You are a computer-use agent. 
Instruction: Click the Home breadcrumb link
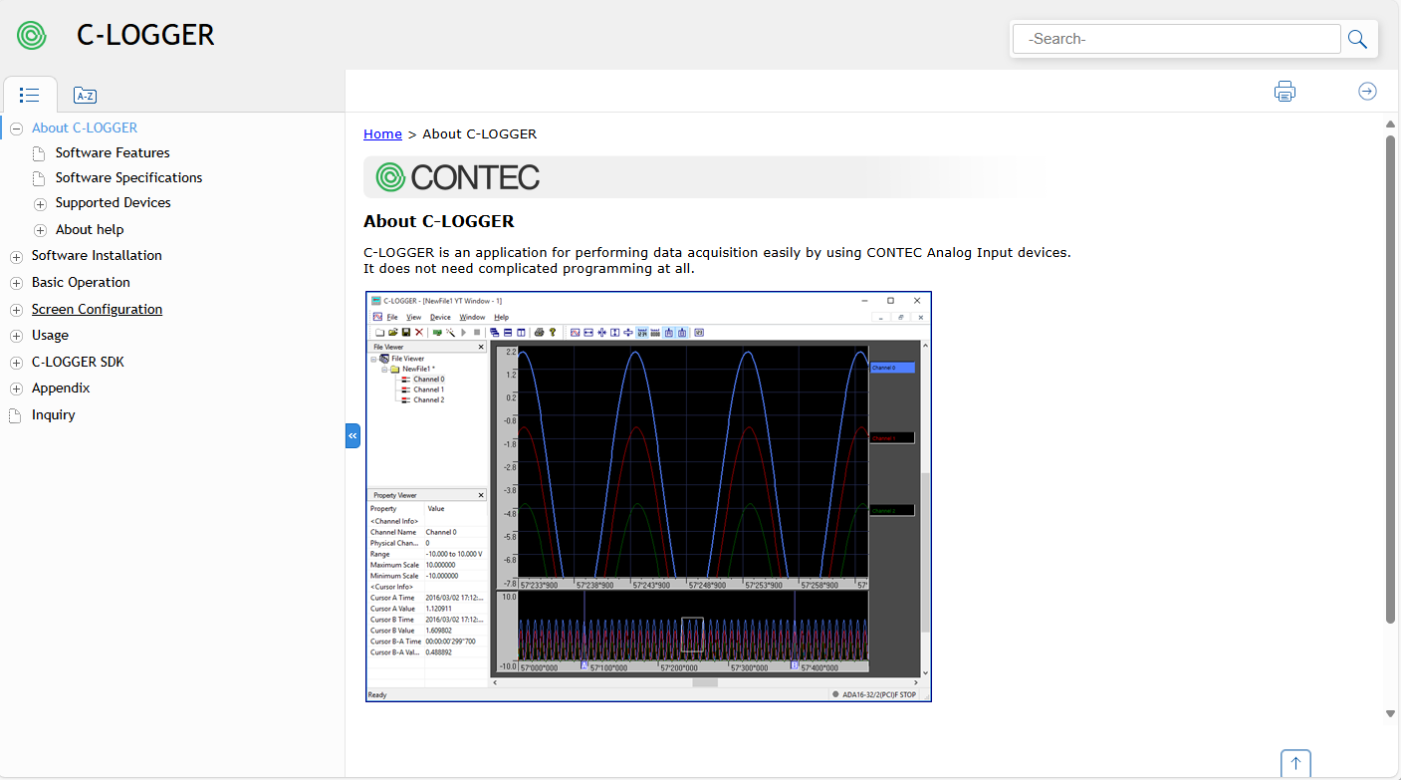(x=382, y=133)
